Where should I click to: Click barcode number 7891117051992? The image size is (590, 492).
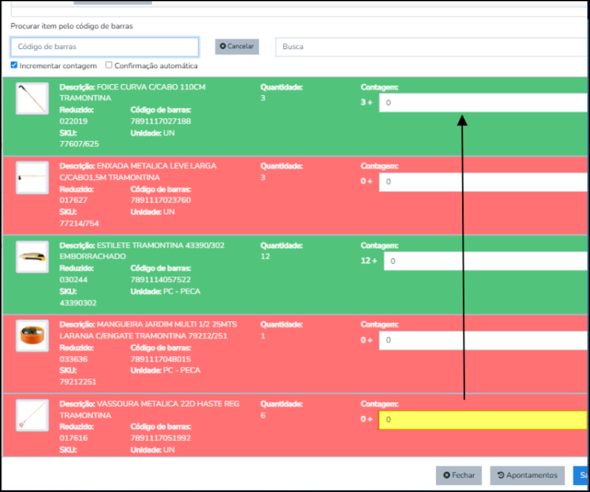161,438
